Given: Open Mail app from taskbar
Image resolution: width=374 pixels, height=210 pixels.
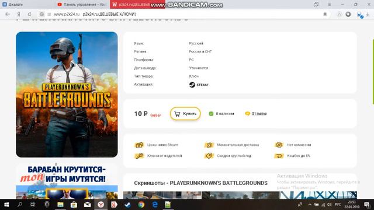Looking at the screenshot, I should (87, 205).
